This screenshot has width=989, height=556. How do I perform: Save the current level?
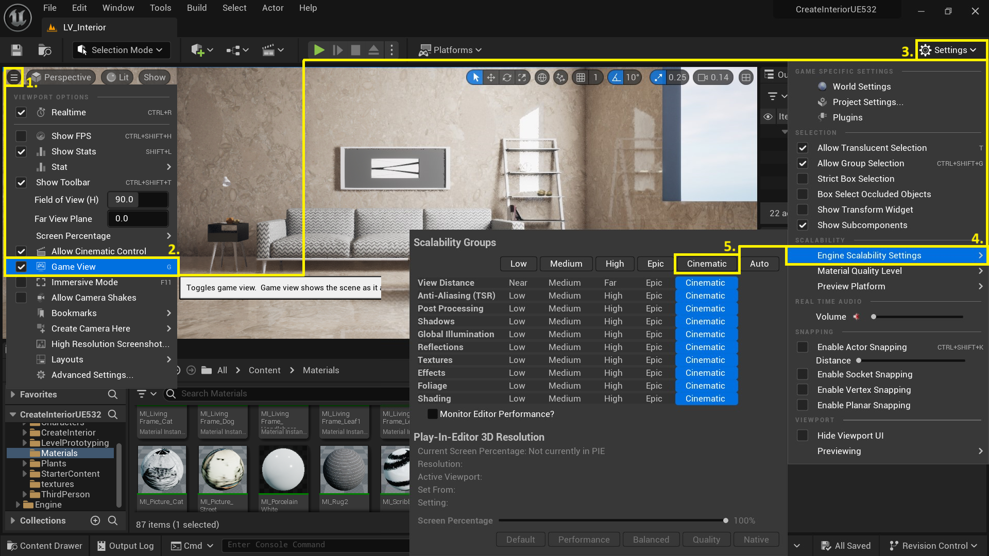tap(16, 49)
